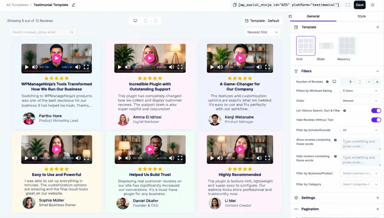Screen dimensions: 384x218
Task: Play Amina El Idrissi's video testimonial
Action: coord(150,58)
